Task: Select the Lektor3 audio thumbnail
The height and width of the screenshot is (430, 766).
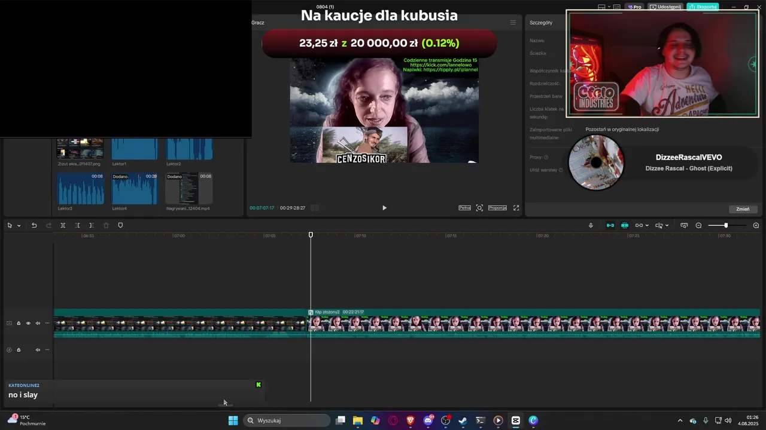Action: pos(80,189)
